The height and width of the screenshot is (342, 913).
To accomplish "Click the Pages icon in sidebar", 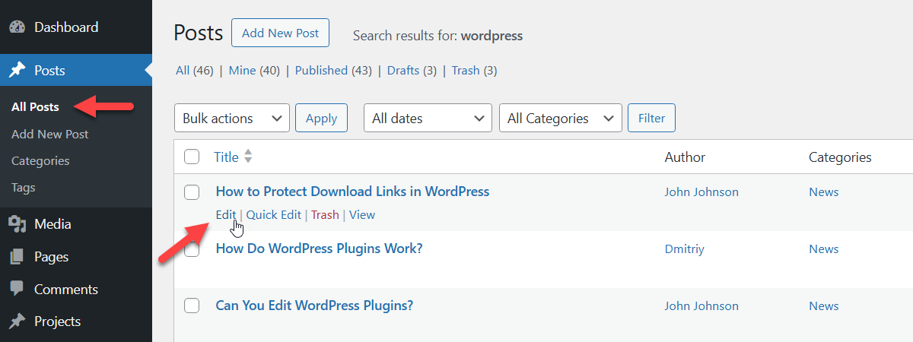I will 17,257.
